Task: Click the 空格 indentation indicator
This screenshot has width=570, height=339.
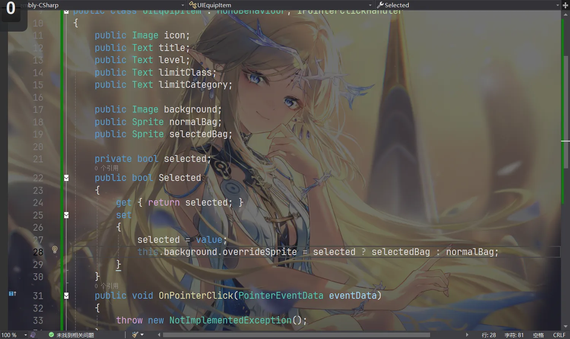Action: [x=538, y=334]
